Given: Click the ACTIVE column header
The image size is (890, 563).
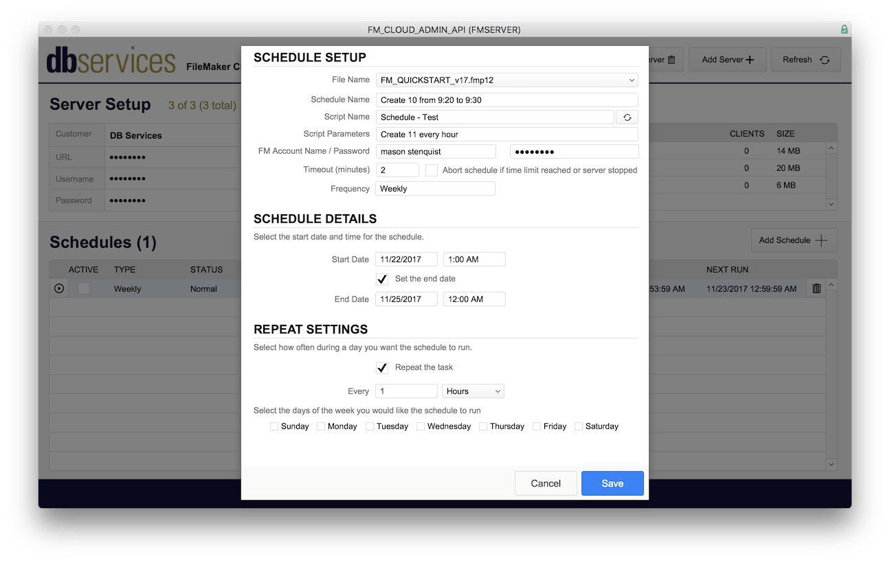Looking at the screenshot, I should 83,270.
